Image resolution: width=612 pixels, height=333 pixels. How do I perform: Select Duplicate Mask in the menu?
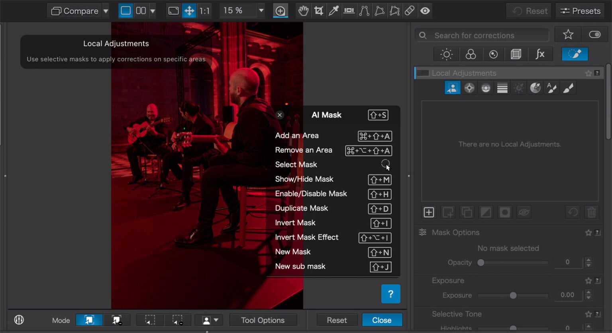(x=302, y=208)
